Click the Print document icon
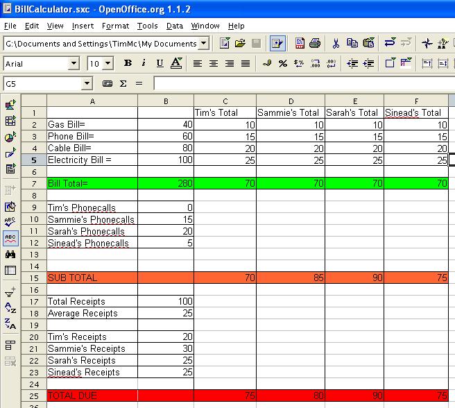 (x=314, y=43)
